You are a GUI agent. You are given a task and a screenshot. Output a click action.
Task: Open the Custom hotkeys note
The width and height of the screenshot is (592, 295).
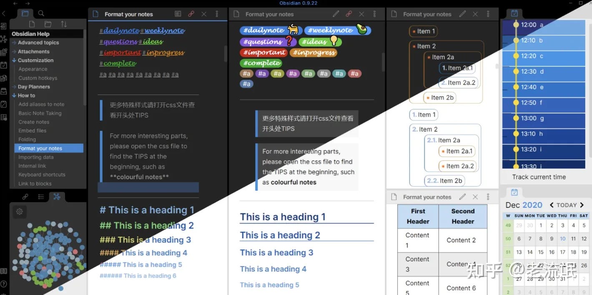(x=38, y=78)
